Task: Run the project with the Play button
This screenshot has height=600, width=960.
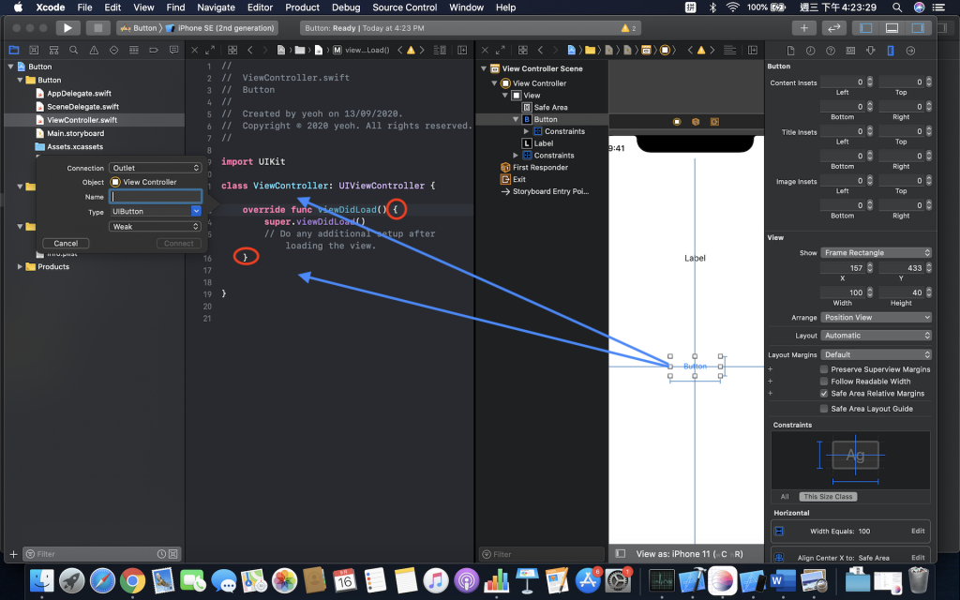Action: (x=67, y=27)
